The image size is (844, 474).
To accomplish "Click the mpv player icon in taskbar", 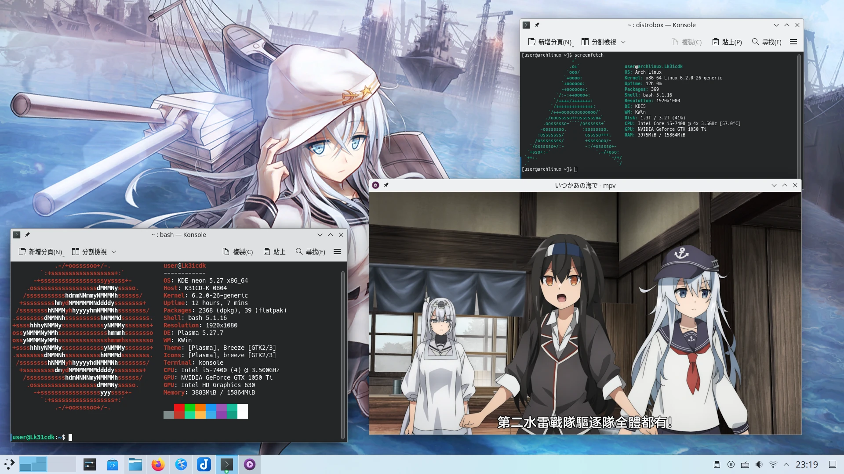I will 250,464.
